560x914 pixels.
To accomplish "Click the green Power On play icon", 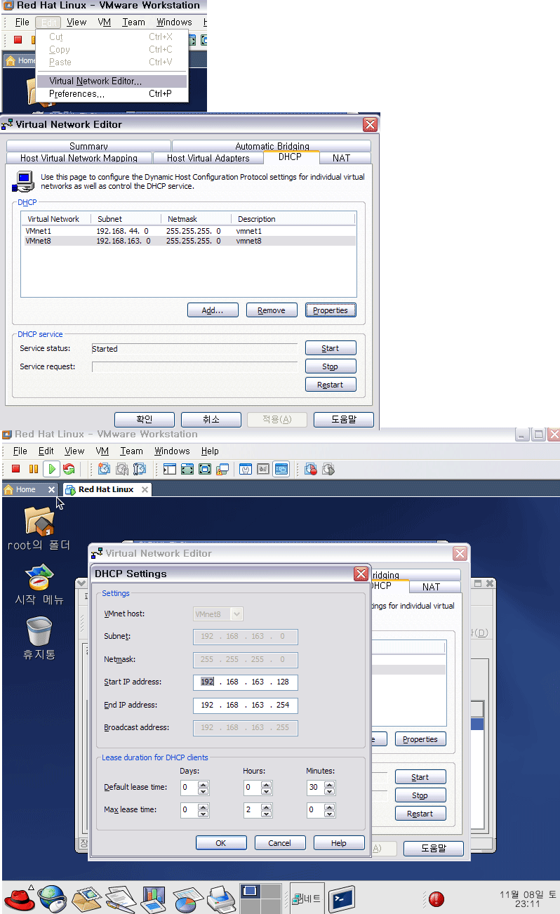I will point(51,469).
